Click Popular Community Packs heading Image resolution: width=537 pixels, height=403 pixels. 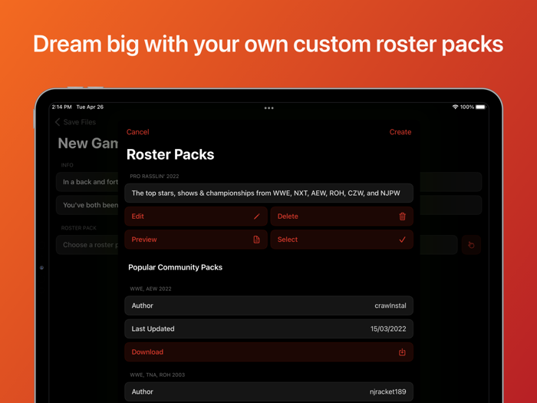pos(176,267)
